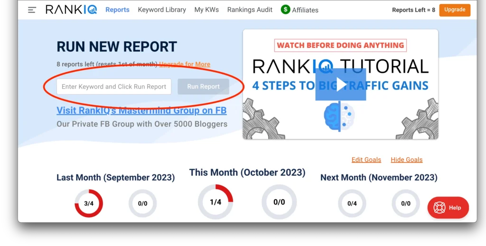Image resolution: width=486 pixels, height=246 pixels.
Task: Play the RankIQ tutorial video
Action: tap(341, 84)
